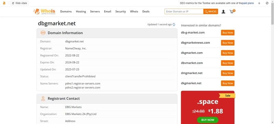Click the Sale ribbon on .space ad

pos(227,96)
